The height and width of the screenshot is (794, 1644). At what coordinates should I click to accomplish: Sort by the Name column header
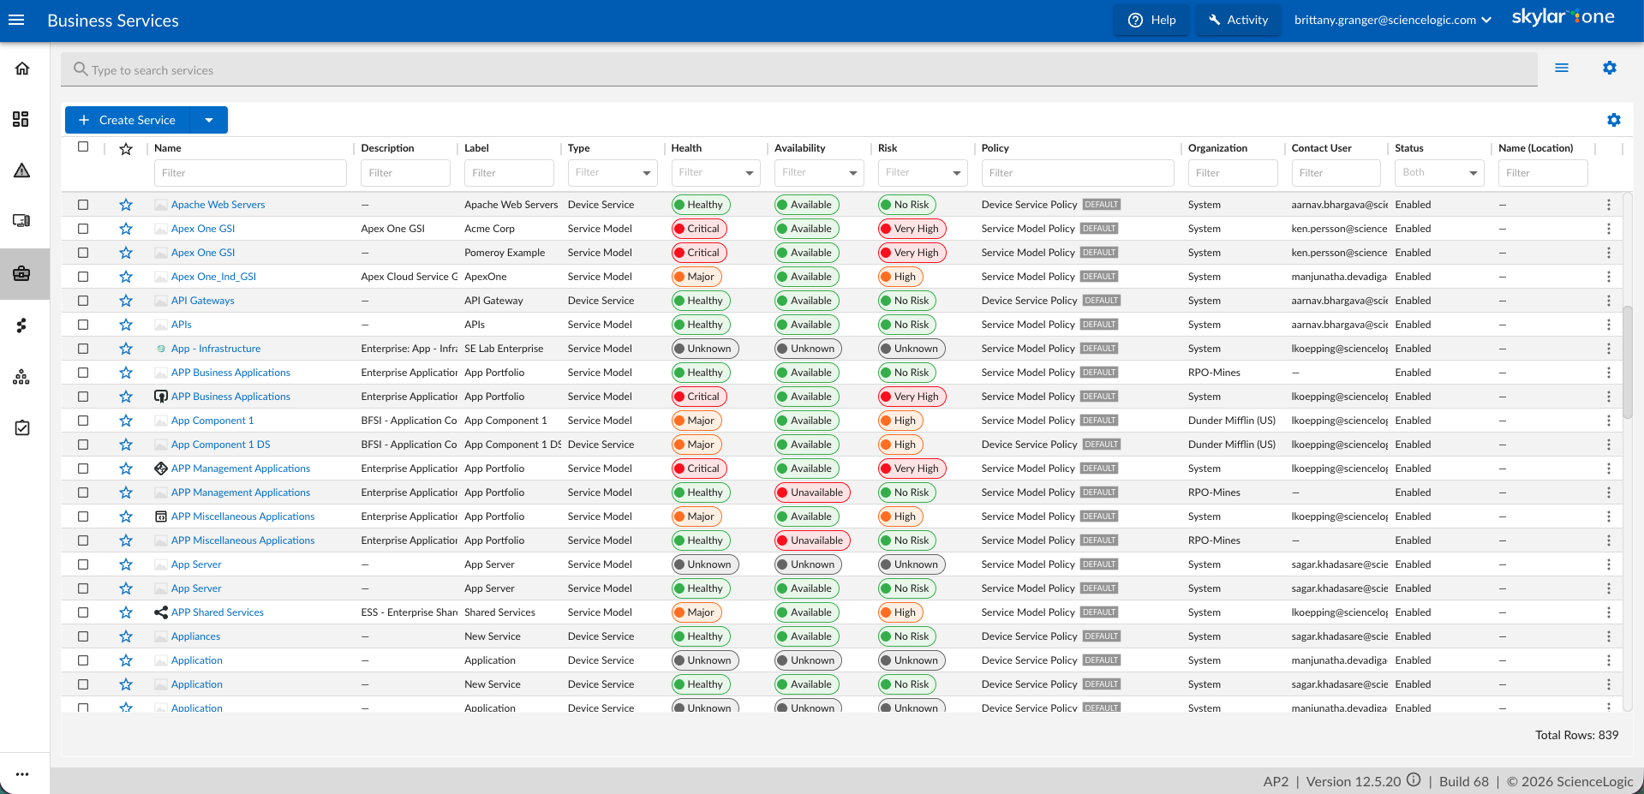coord(168,148)
